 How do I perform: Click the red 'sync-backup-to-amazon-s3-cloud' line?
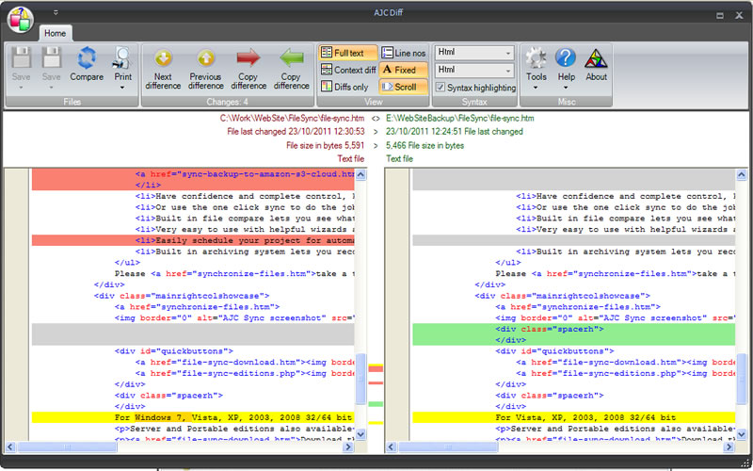pyautogui.click(x=193, y=174)
